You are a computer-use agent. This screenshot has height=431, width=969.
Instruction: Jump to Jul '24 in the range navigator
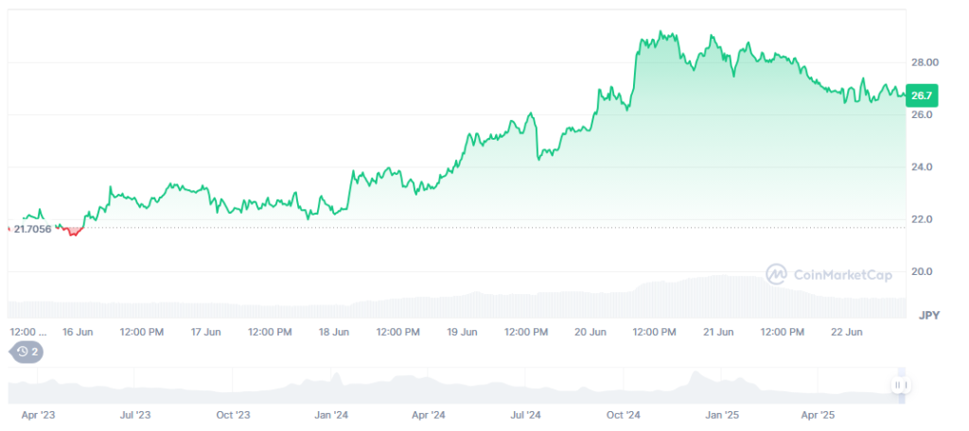pyautogui.click(x=525, y=414)
